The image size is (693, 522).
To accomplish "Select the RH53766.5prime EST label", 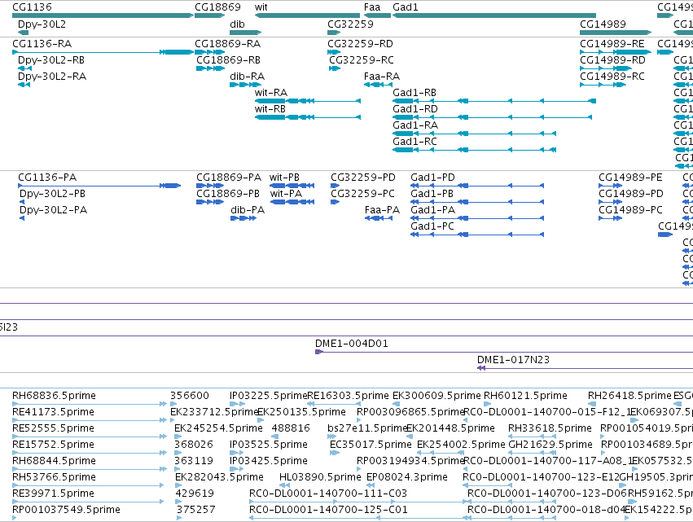I will 54,478.
